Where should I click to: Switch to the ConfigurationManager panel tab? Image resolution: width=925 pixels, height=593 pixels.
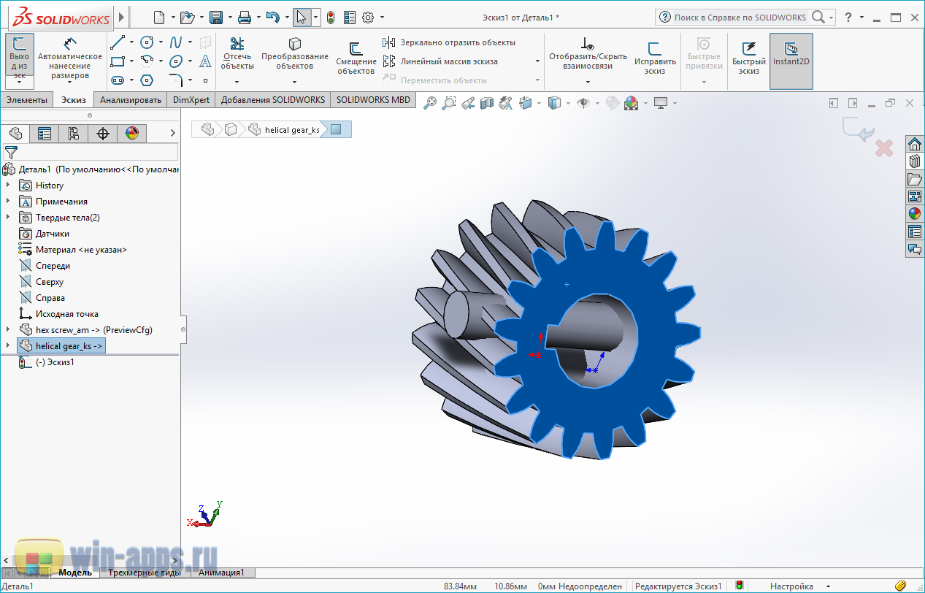click(x=74, y=134)
